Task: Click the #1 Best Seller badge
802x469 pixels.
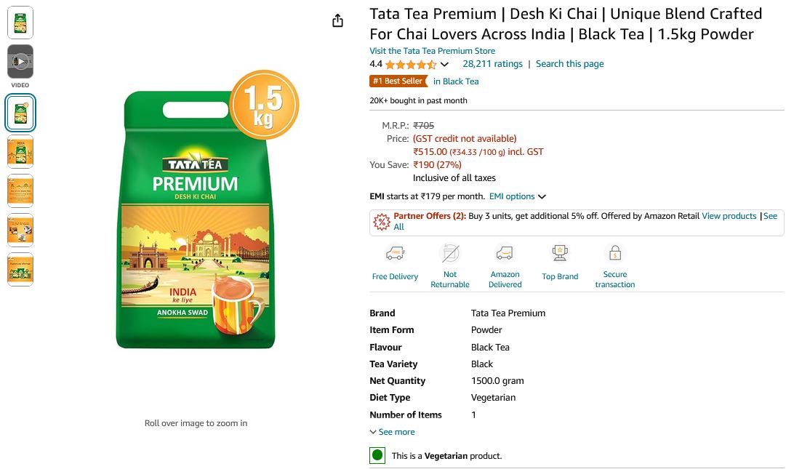Action: [x=398, y=81]
